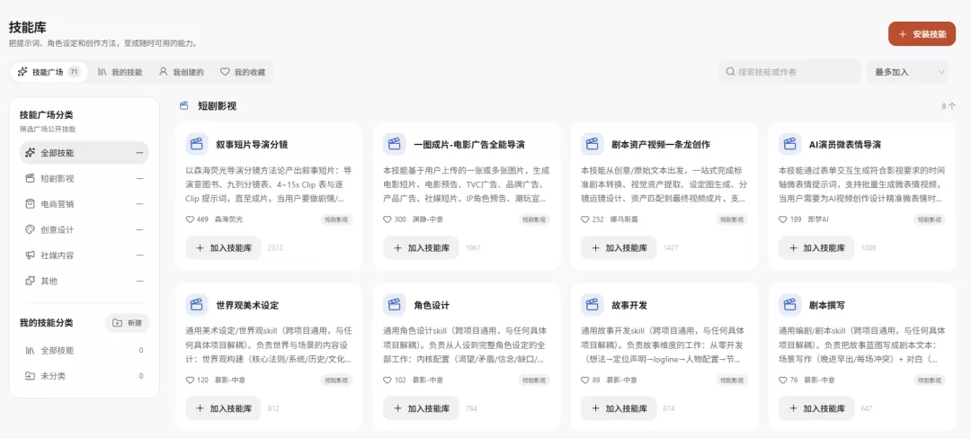Screen dimensions: 971x439
Task: Like 剧本撰写 heart icon
Action: pyautogui.click(x=783, y=381)
